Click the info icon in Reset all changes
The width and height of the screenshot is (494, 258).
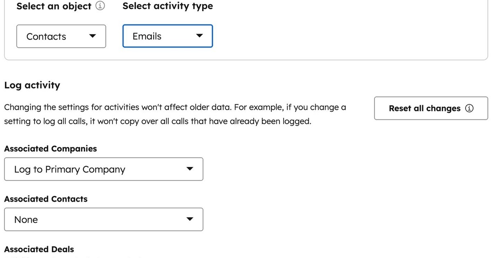pos(469,108)
